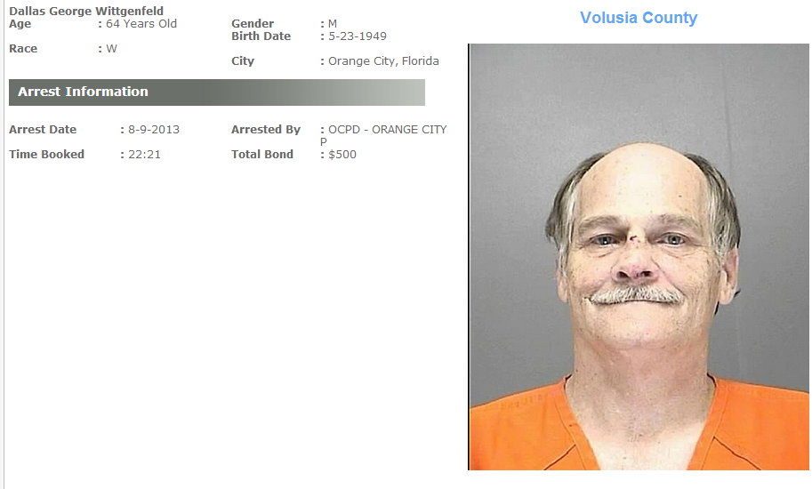Select the booking photo thumbnail
The image size is (812, 489).
pos(639,257)
